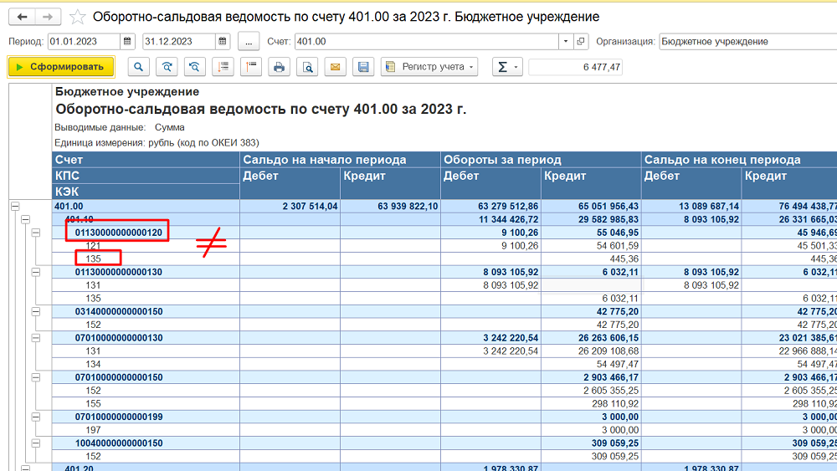Edit end period date 31.12.2023
Screen dimensions: 837x471
179,41
